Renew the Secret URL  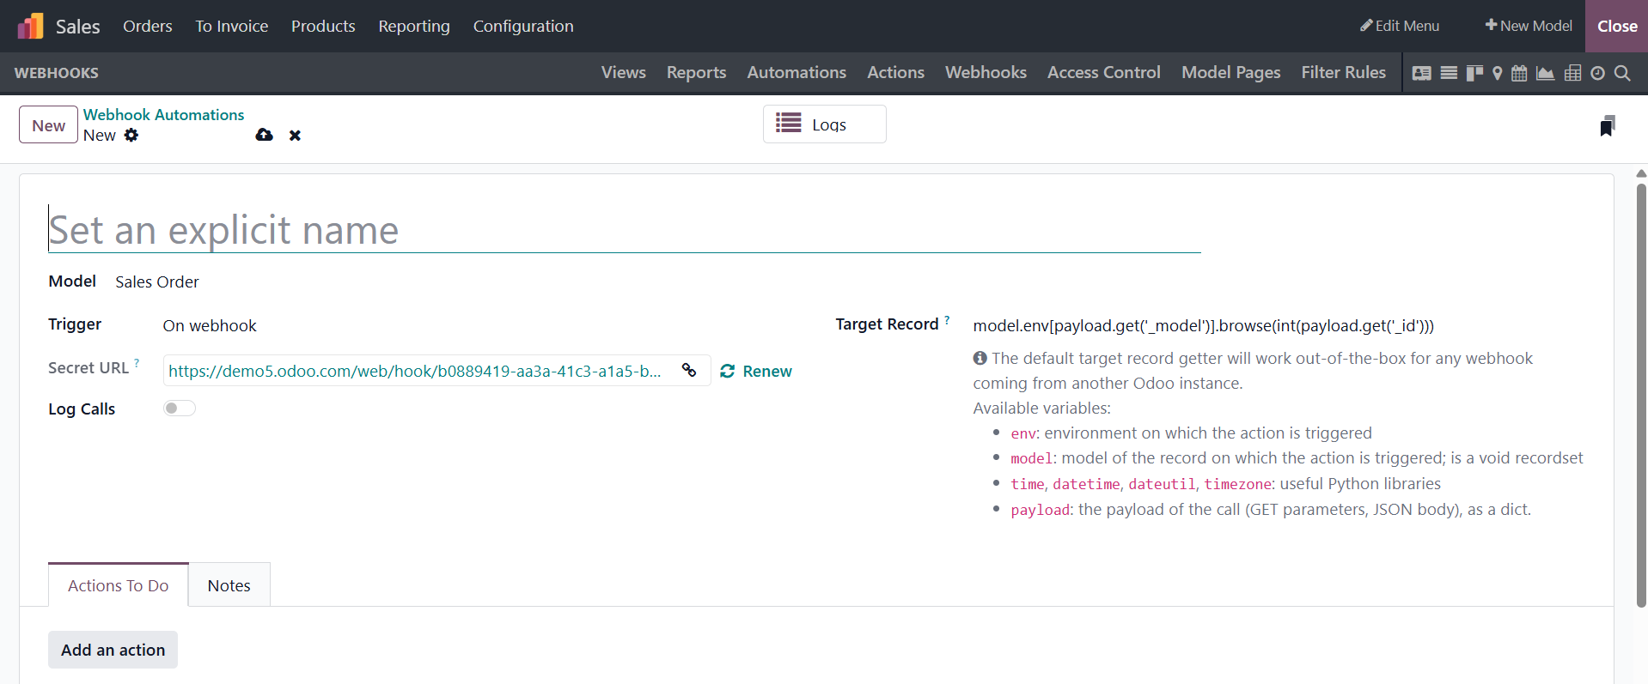[756, 371]
